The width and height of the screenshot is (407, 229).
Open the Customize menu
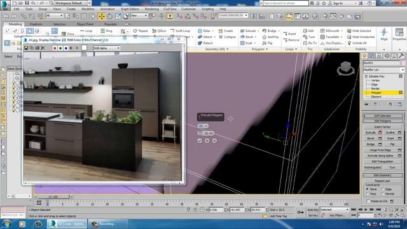click(x=188, y=9)
